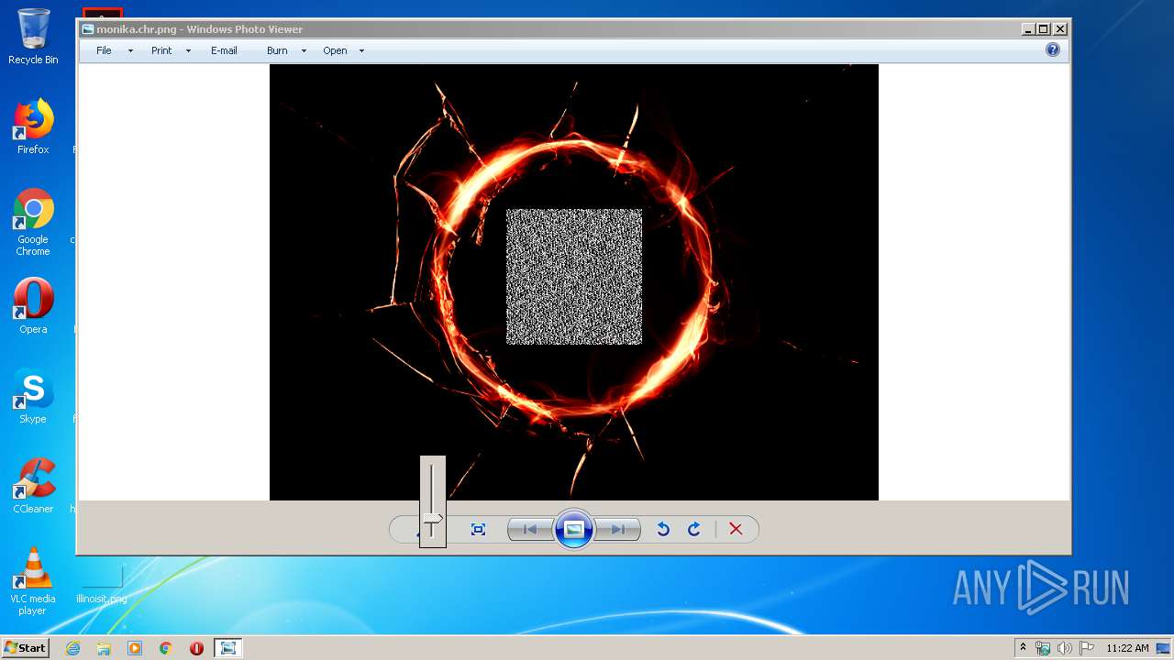Click the displayed fire ring image
The height and width of the screenshot is (660, 1174).
(x=574, y=282)
